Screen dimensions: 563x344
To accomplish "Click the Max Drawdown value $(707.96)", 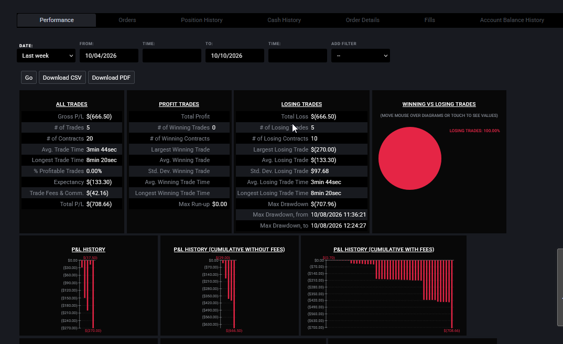I will 323,204.
